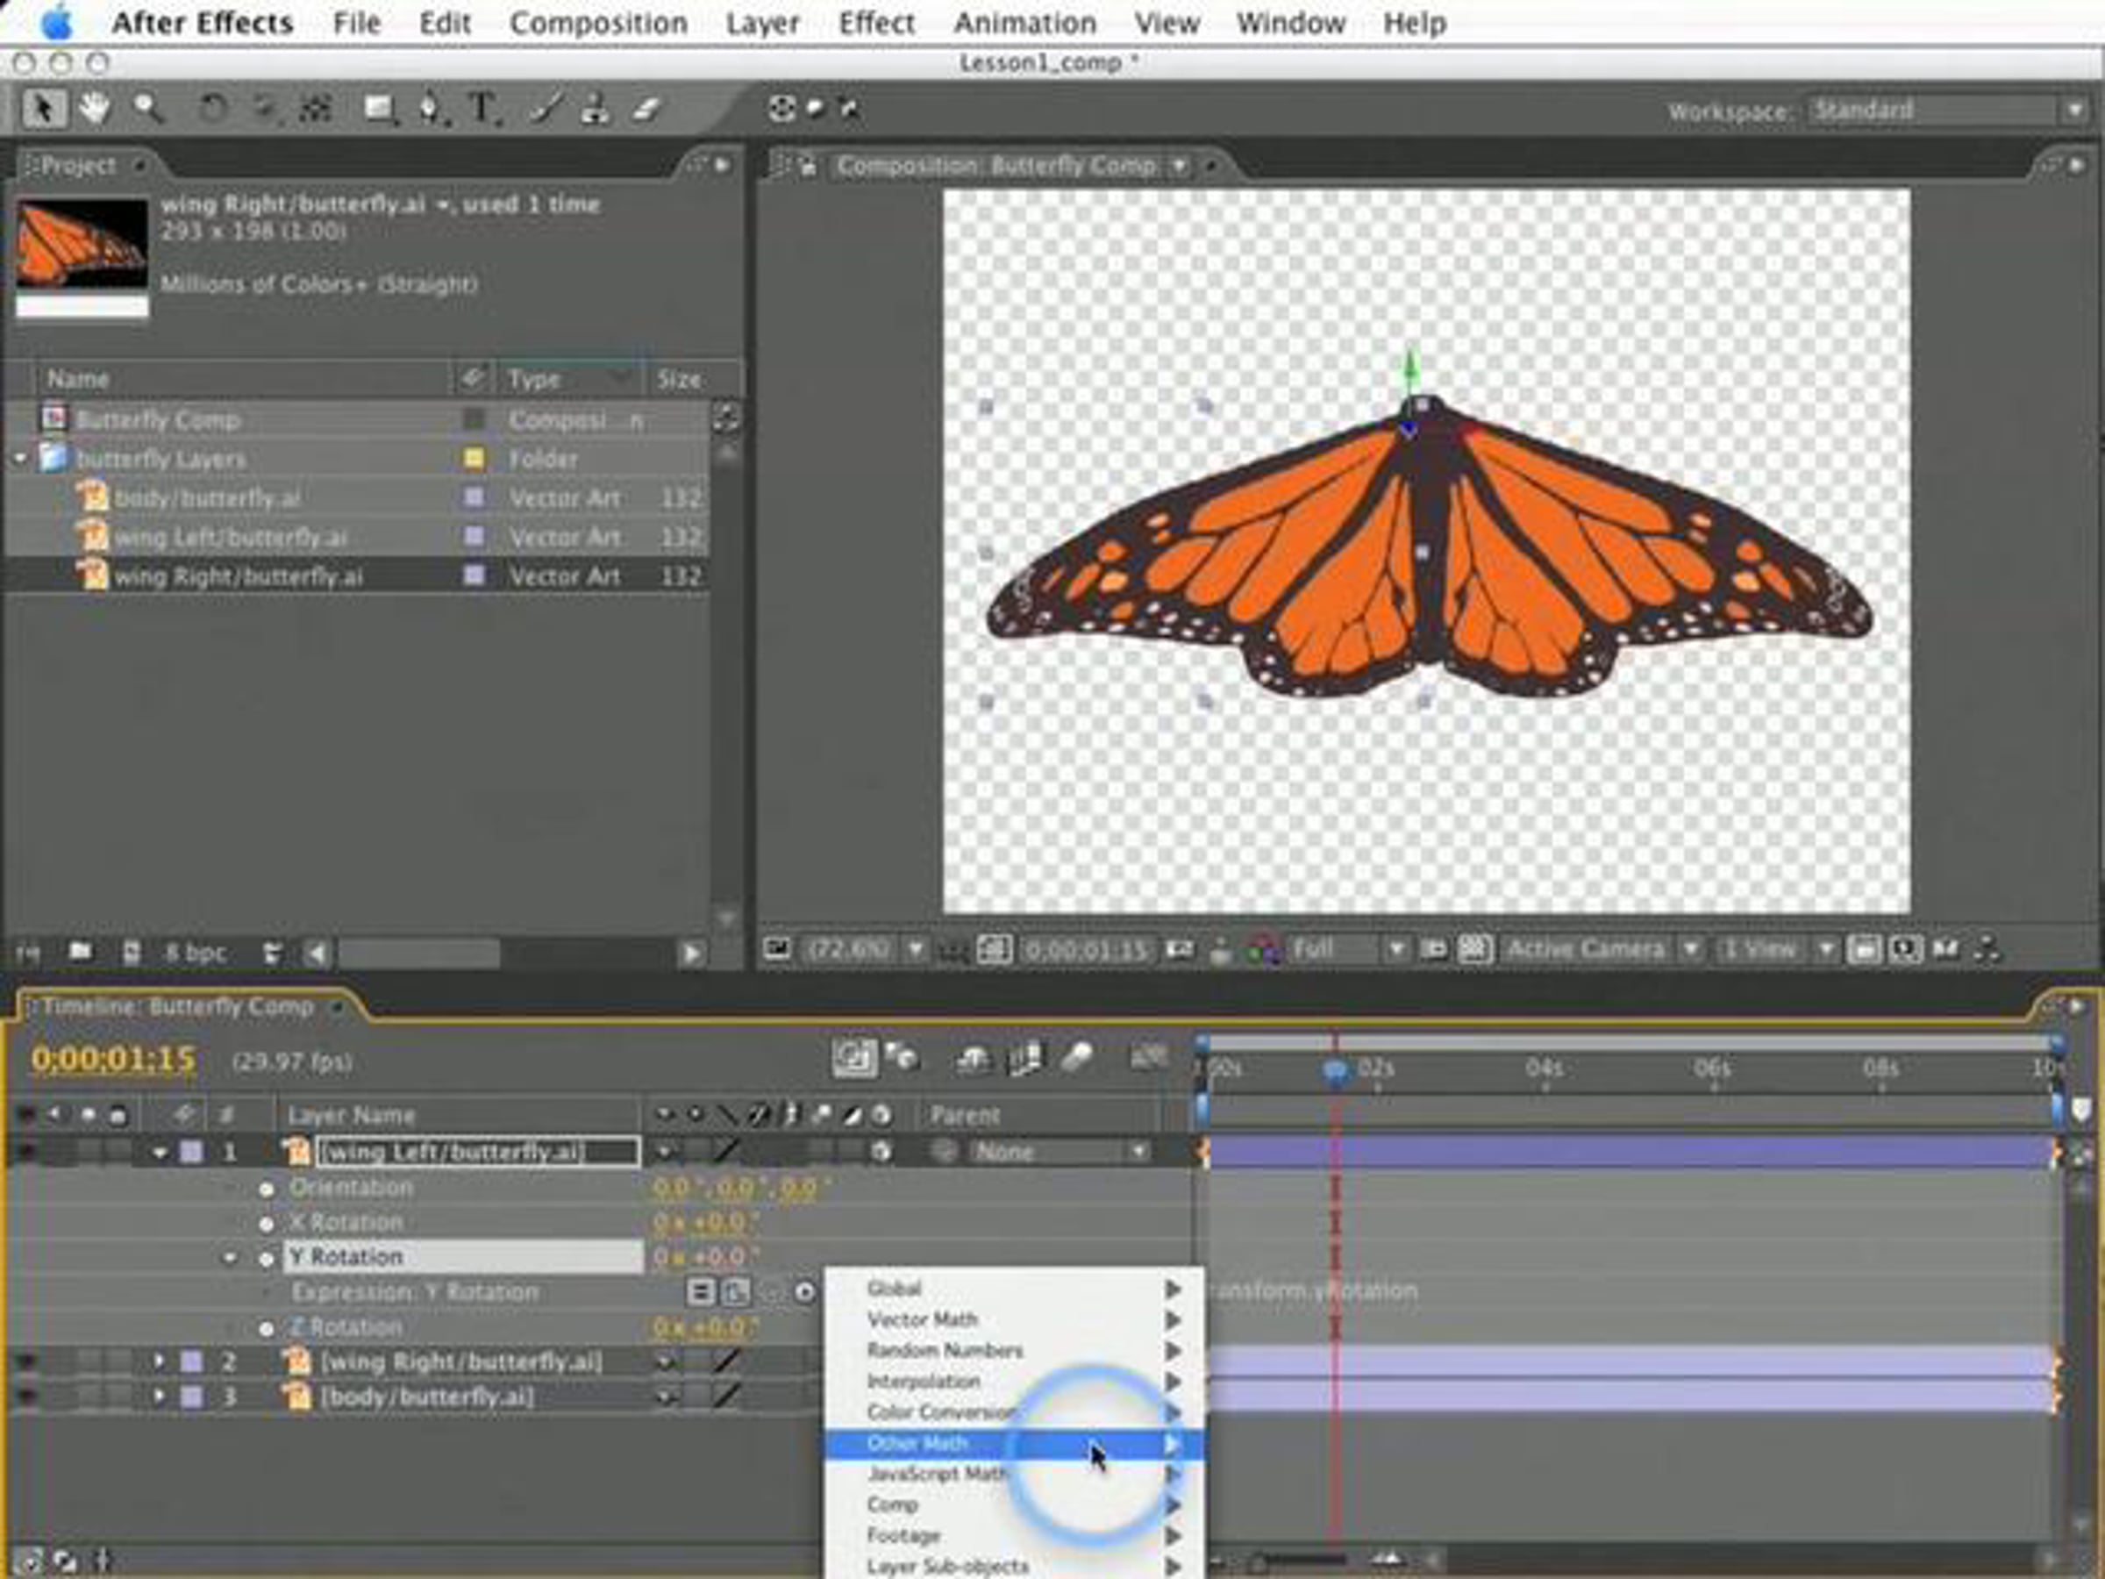Open the Parent None dropdown for wing Left
This screenshot has height=1579, width=2105.
pos(1061,1153)
